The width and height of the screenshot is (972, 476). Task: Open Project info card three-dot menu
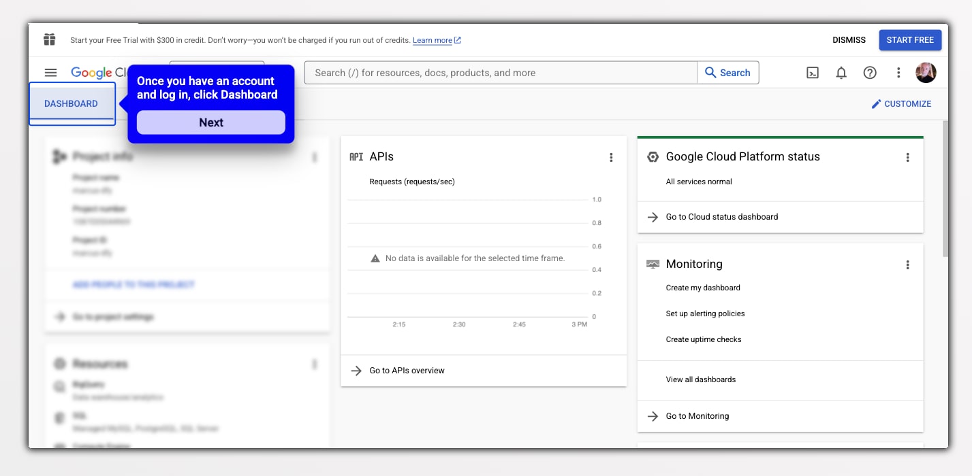[314, 157]
